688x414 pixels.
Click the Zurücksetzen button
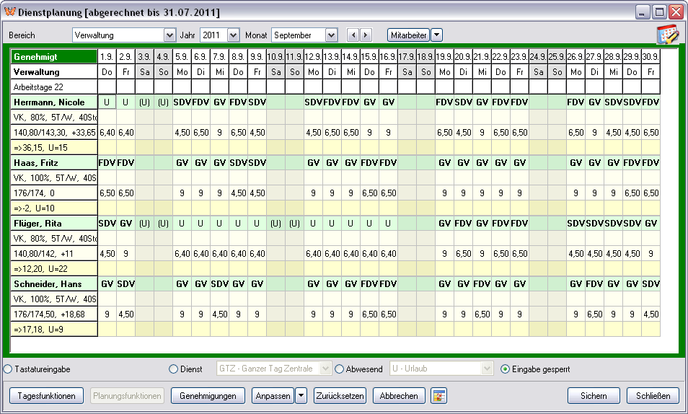pyautogui.click(x=340, y=395)
